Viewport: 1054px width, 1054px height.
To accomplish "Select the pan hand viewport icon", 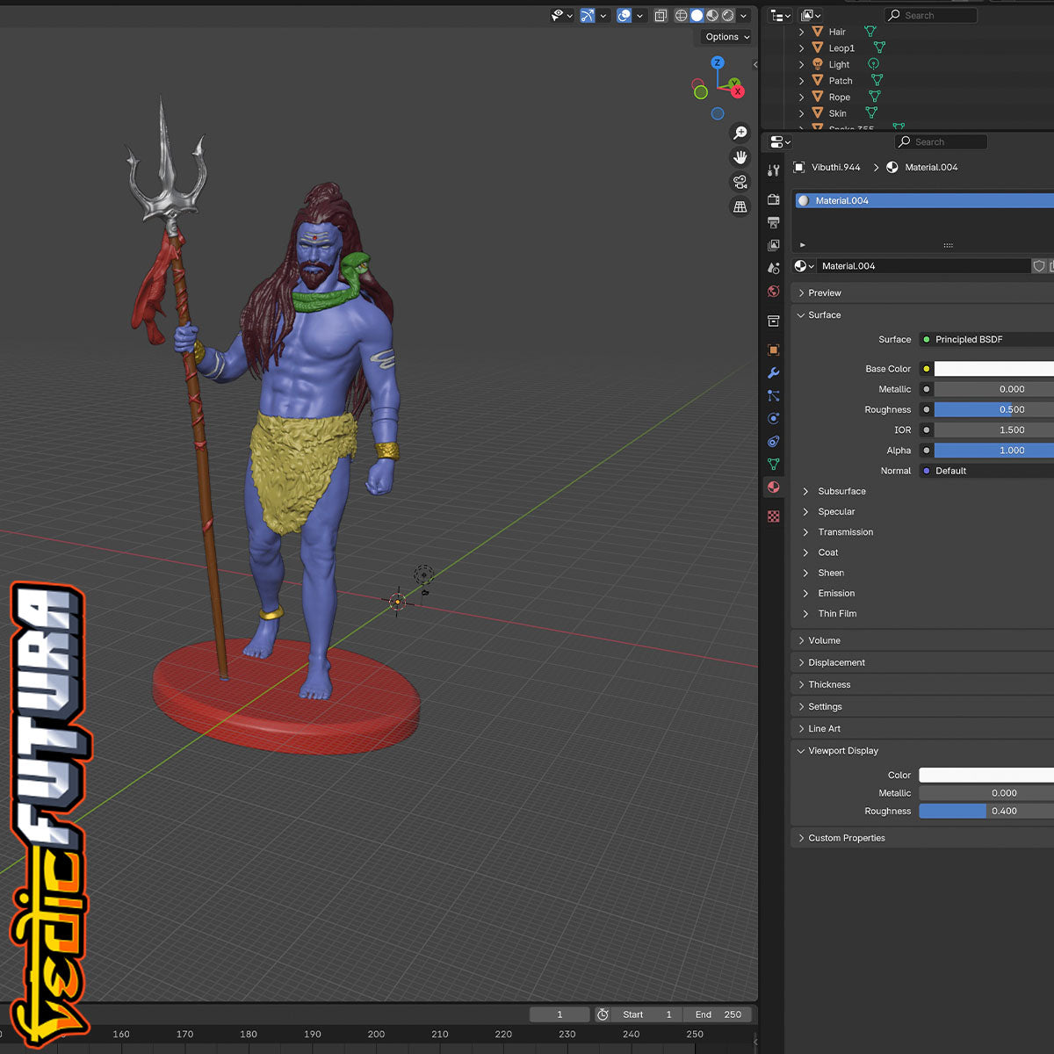I will coord(740,157).
